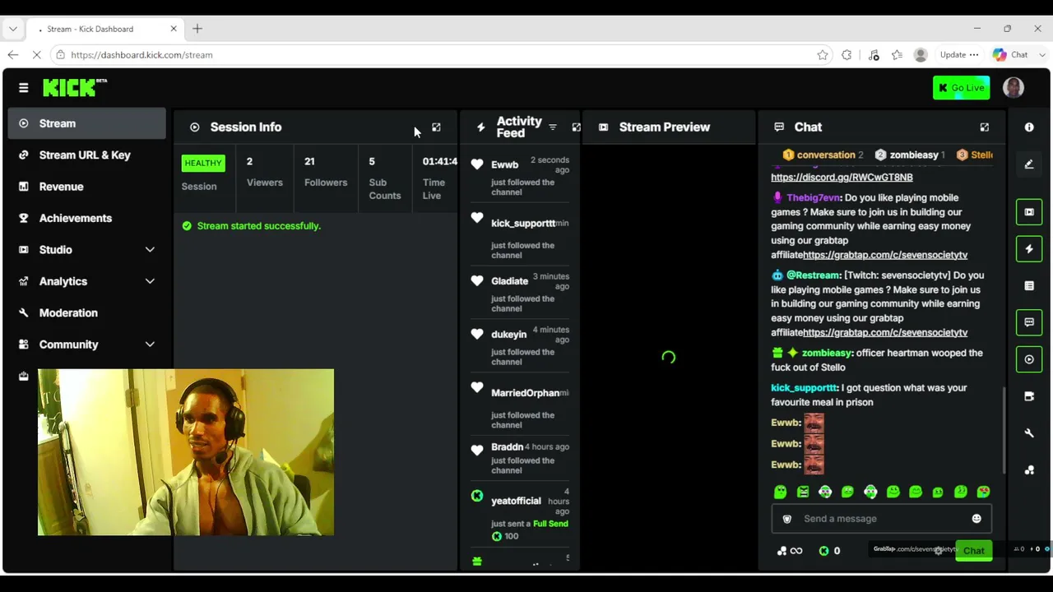Toggle the list panel button in right sidebar

coord(1029,286)
